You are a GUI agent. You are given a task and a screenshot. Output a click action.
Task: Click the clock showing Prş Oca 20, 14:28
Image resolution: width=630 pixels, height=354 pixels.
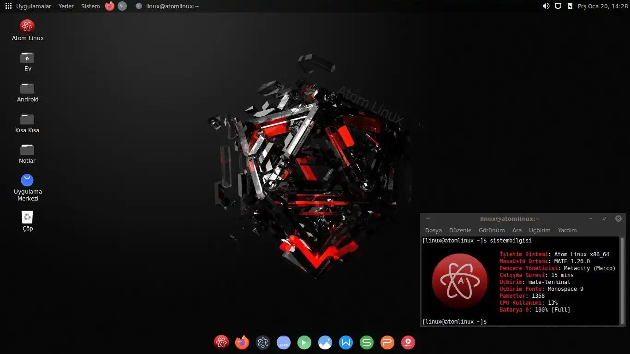click(603, 6)
